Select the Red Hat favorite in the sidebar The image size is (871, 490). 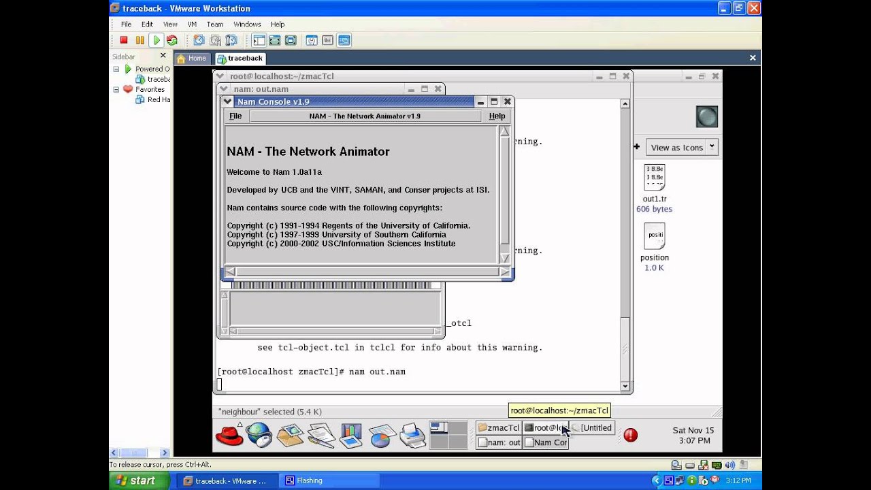pos(152,99)
